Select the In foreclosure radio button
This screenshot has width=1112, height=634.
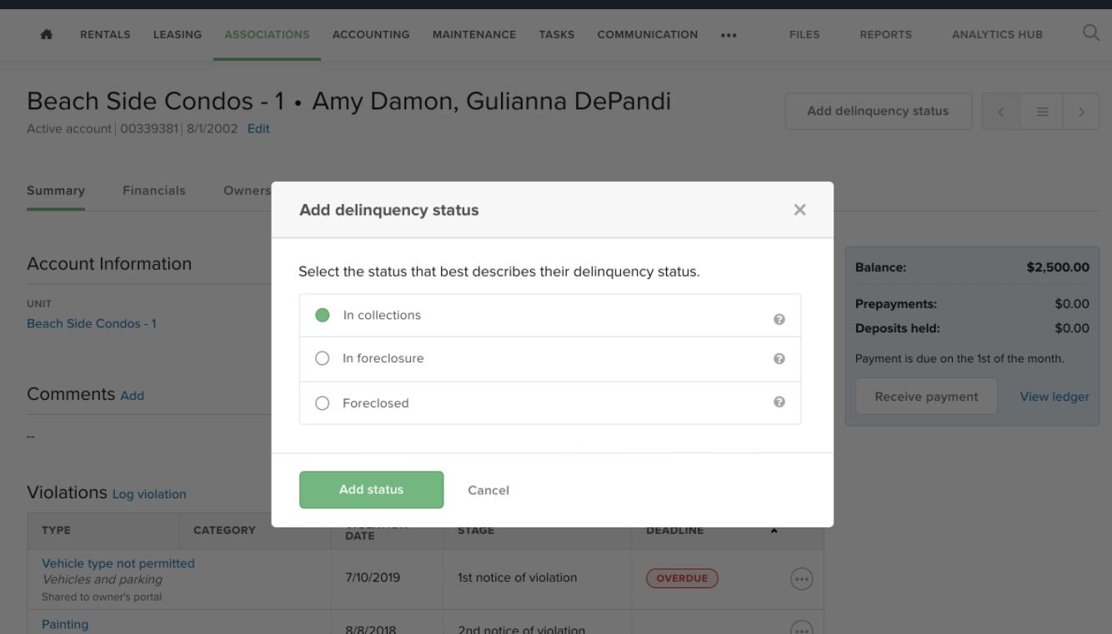coord(322,358)
